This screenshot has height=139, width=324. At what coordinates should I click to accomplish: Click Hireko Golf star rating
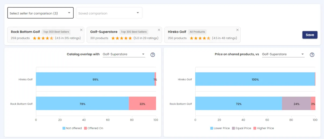point(200,38)
